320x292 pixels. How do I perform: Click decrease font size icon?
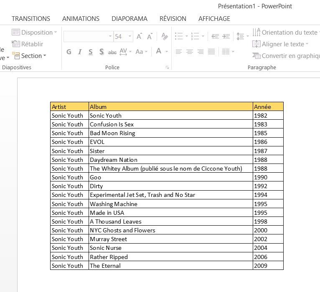tap(150, 36)
